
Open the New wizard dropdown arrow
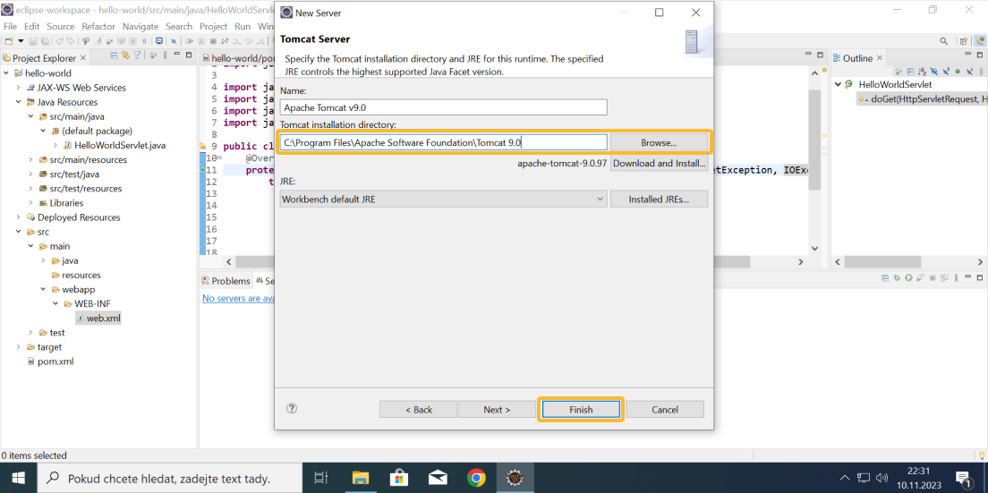pyautogui.click(x=21, y=41)
